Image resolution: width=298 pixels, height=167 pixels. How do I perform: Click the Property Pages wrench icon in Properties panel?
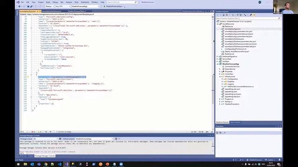click(x=224, y=133)
